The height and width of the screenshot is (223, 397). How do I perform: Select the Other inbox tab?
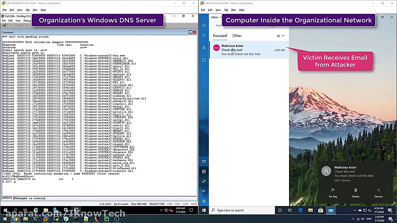237,36
